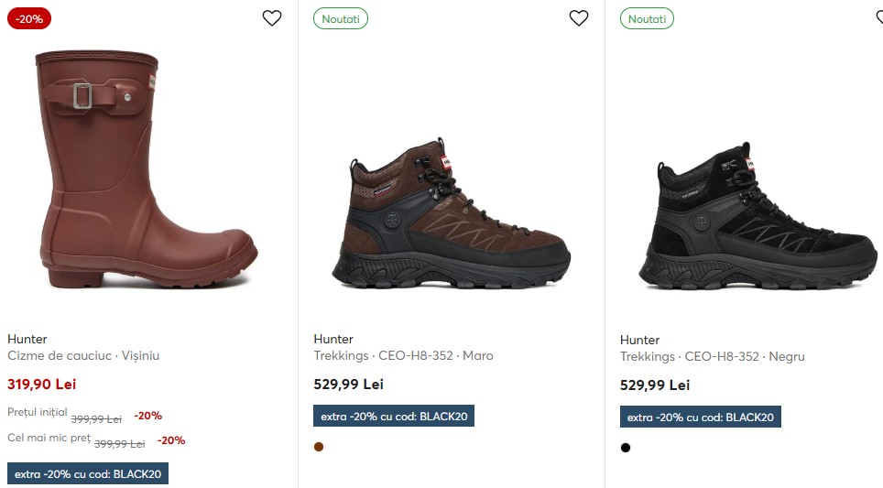Click BLACK20 promo label under rubber boots
The height and width of the screenshot is (488, 883).
click(88, 473)
